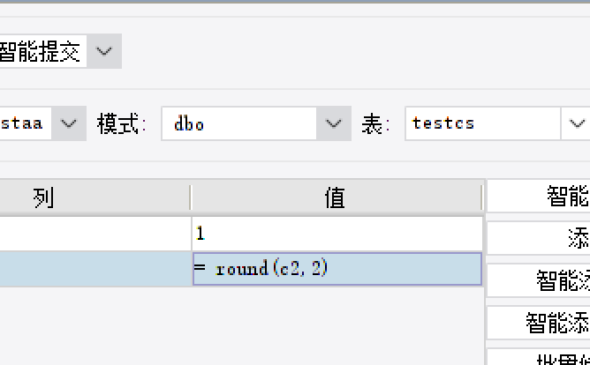Click the testcs table name field

483,123
